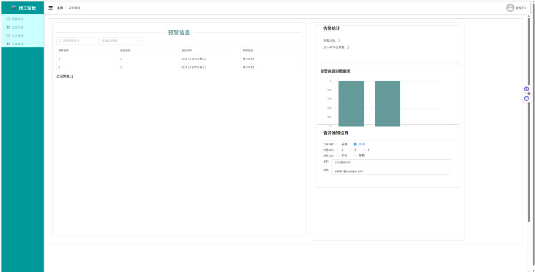This screenshot has width=535, height=272.
Task: Select 手机 as notification method
Action: point(338,155)
